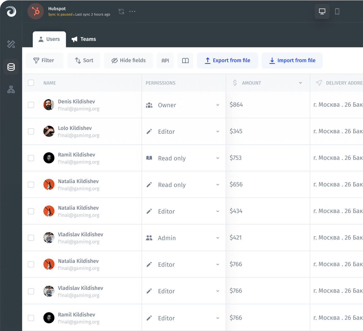Viewport: 363px width, 331px height.
Task: Open the database sidebar icon
Action: pos(11,67)
